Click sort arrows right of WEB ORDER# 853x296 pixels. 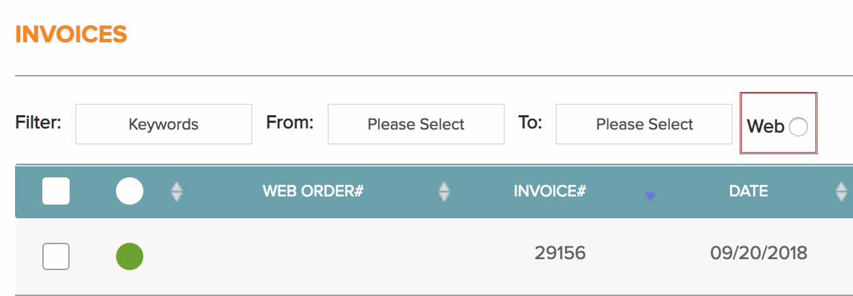pos(444,192)
